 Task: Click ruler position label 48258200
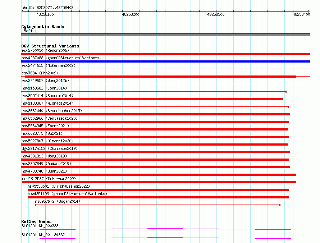click(131, 14)
